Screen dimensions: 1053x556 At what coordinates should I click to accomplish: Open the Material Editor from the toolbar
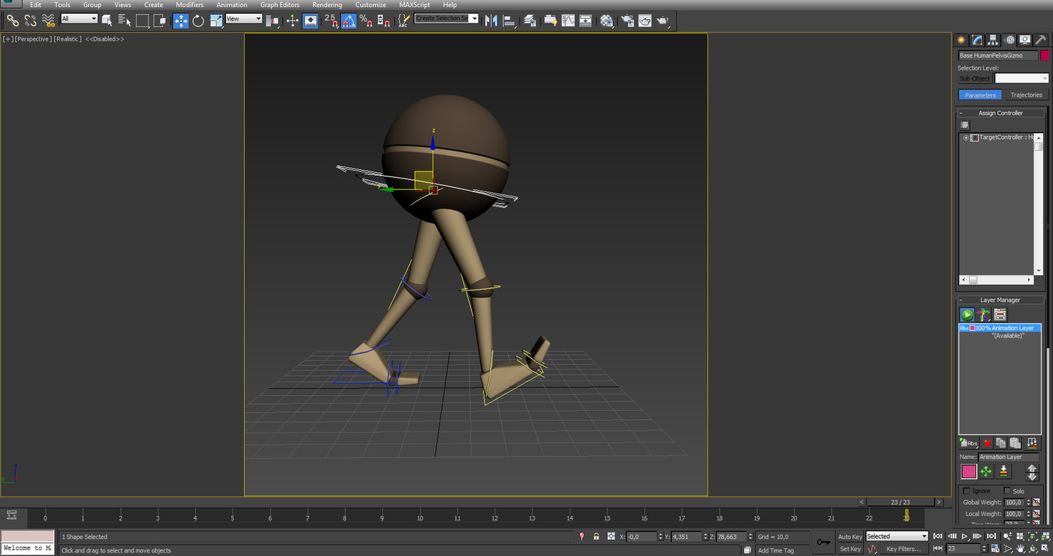point(606,20)
